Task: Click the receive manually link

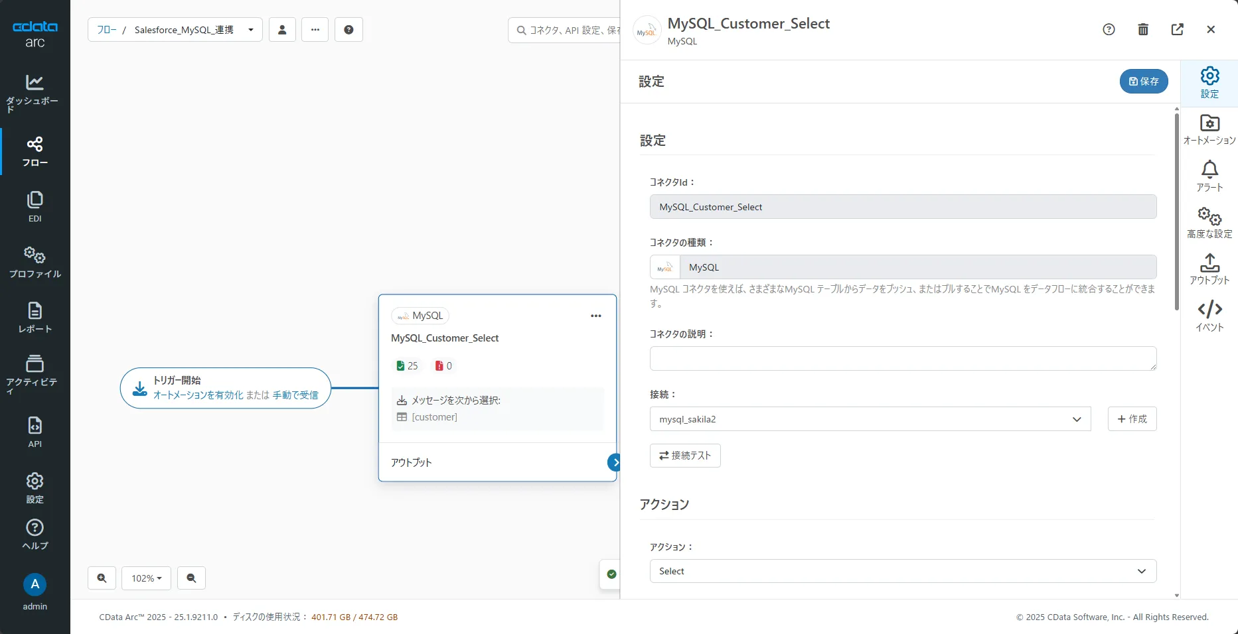Action: point(295,395)
